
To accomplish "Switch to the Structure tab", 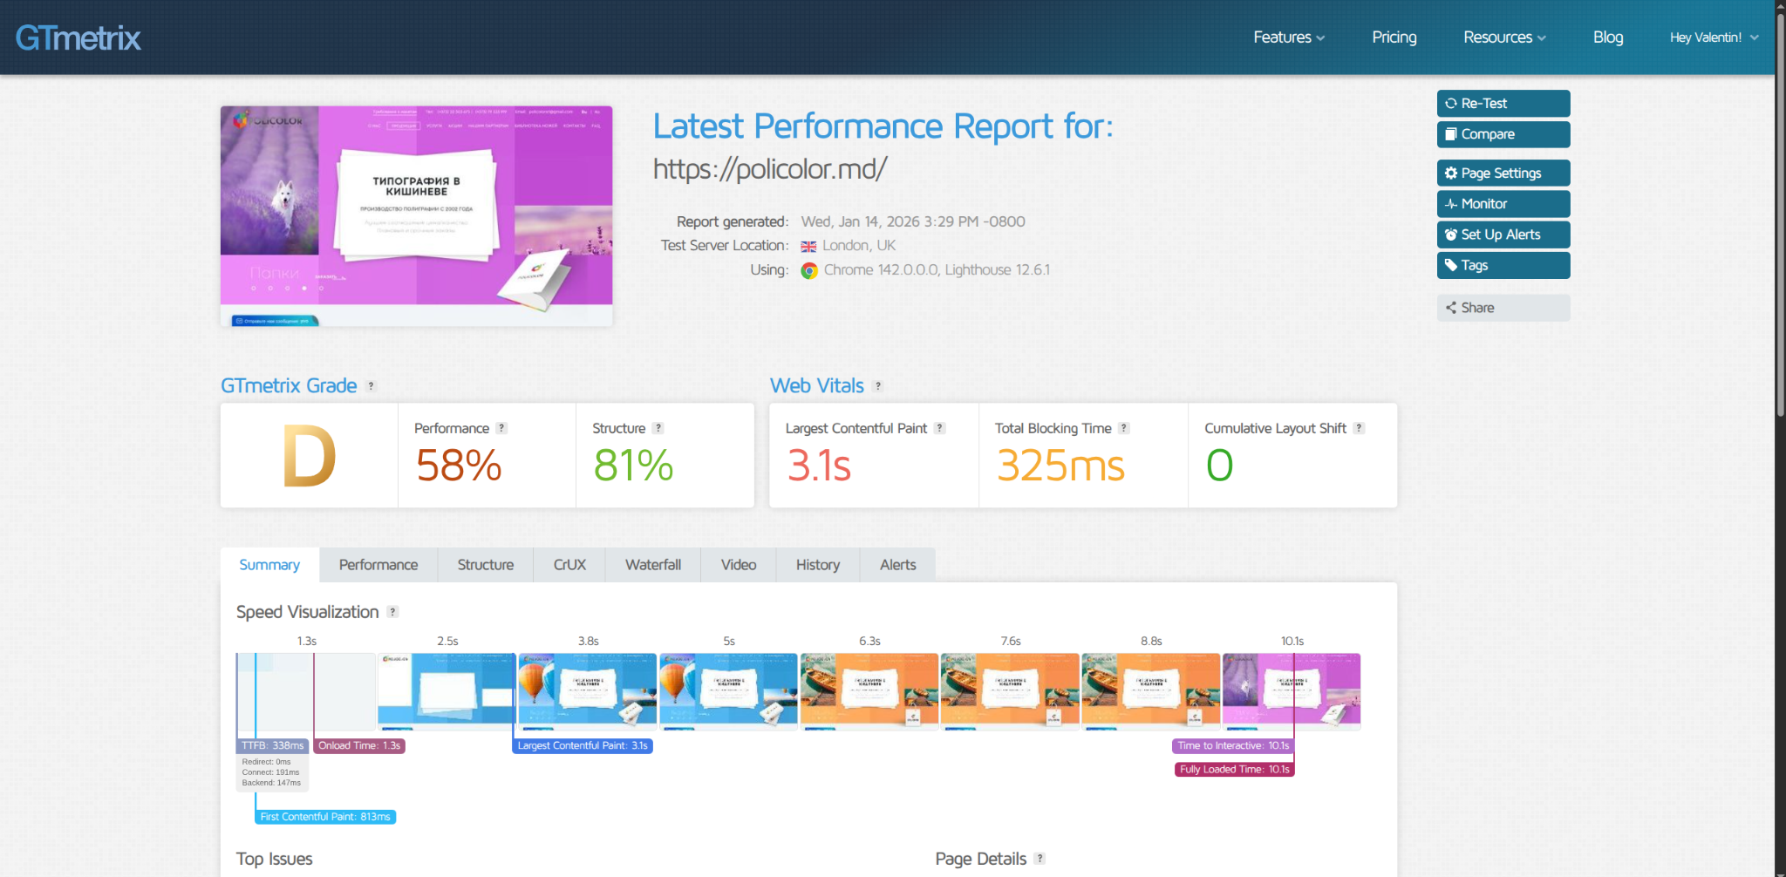I will tap(485, 565).
